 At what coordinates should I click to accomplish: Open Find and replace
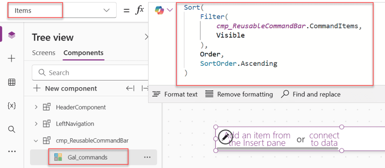311,94
